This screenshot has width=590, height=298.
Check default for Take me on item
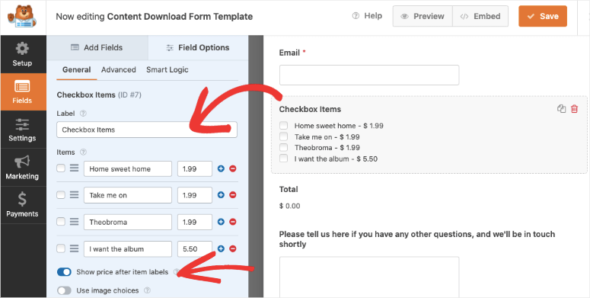coord(61,195)
